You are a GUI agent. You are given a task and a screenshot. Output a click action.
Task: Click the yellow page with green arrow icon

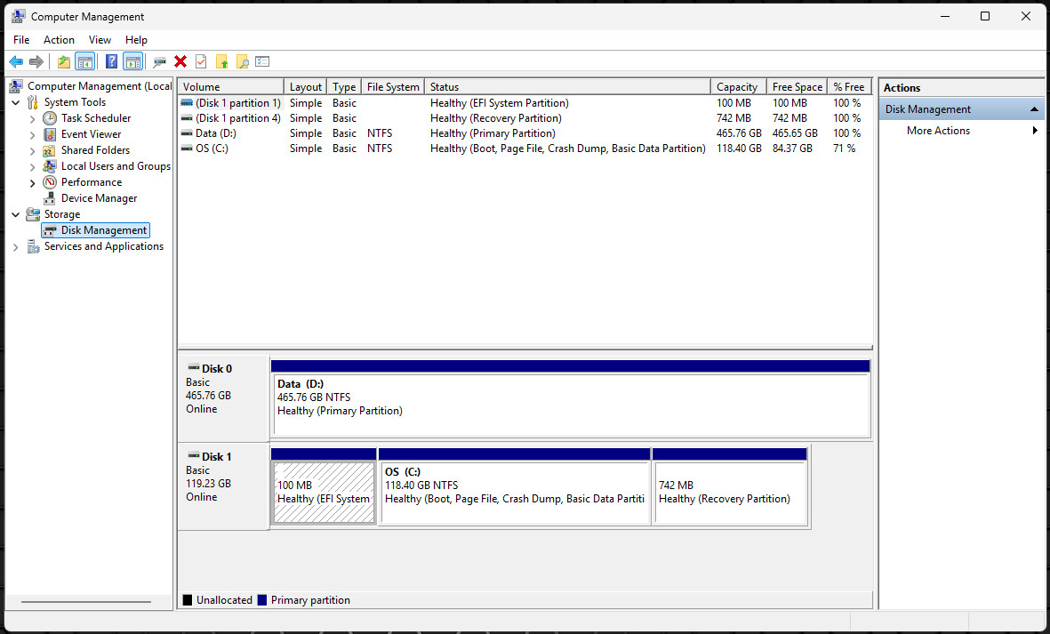point(221,61)
